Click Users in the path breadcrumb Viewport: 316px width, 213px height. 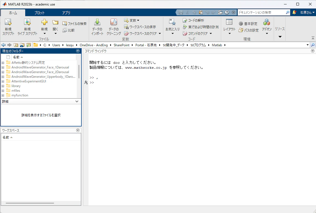[56, 45]
